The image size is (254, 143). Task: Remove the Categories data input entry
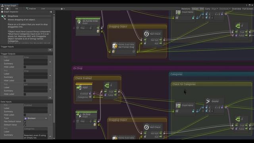click(x=50, y=136)
